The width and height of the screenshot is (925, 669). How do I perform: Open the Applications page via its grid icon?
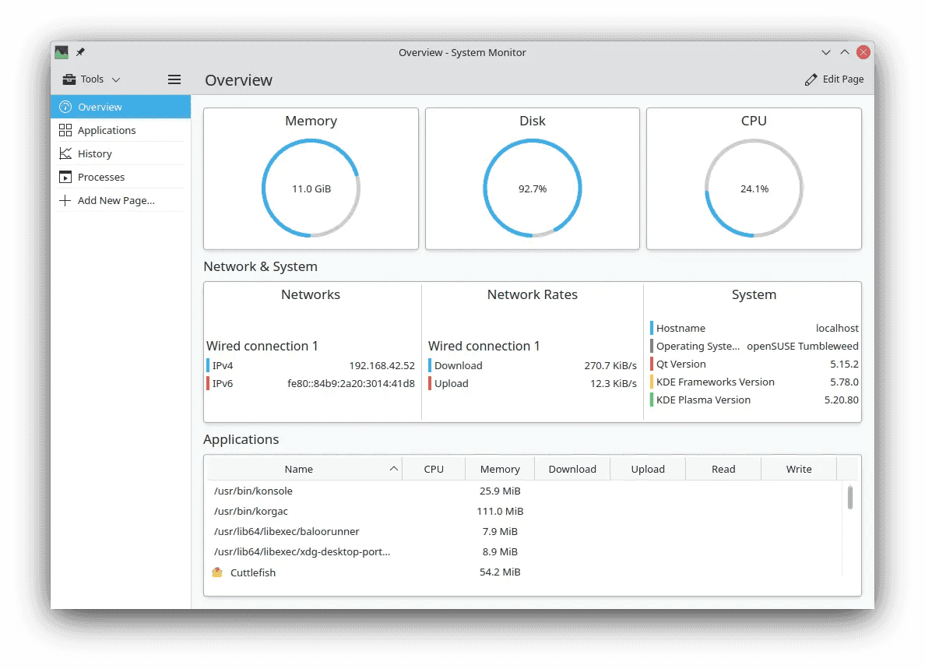click(65, 130)
